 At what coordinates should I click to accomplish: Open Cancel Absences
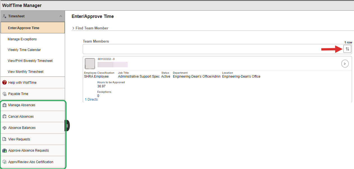33,117
